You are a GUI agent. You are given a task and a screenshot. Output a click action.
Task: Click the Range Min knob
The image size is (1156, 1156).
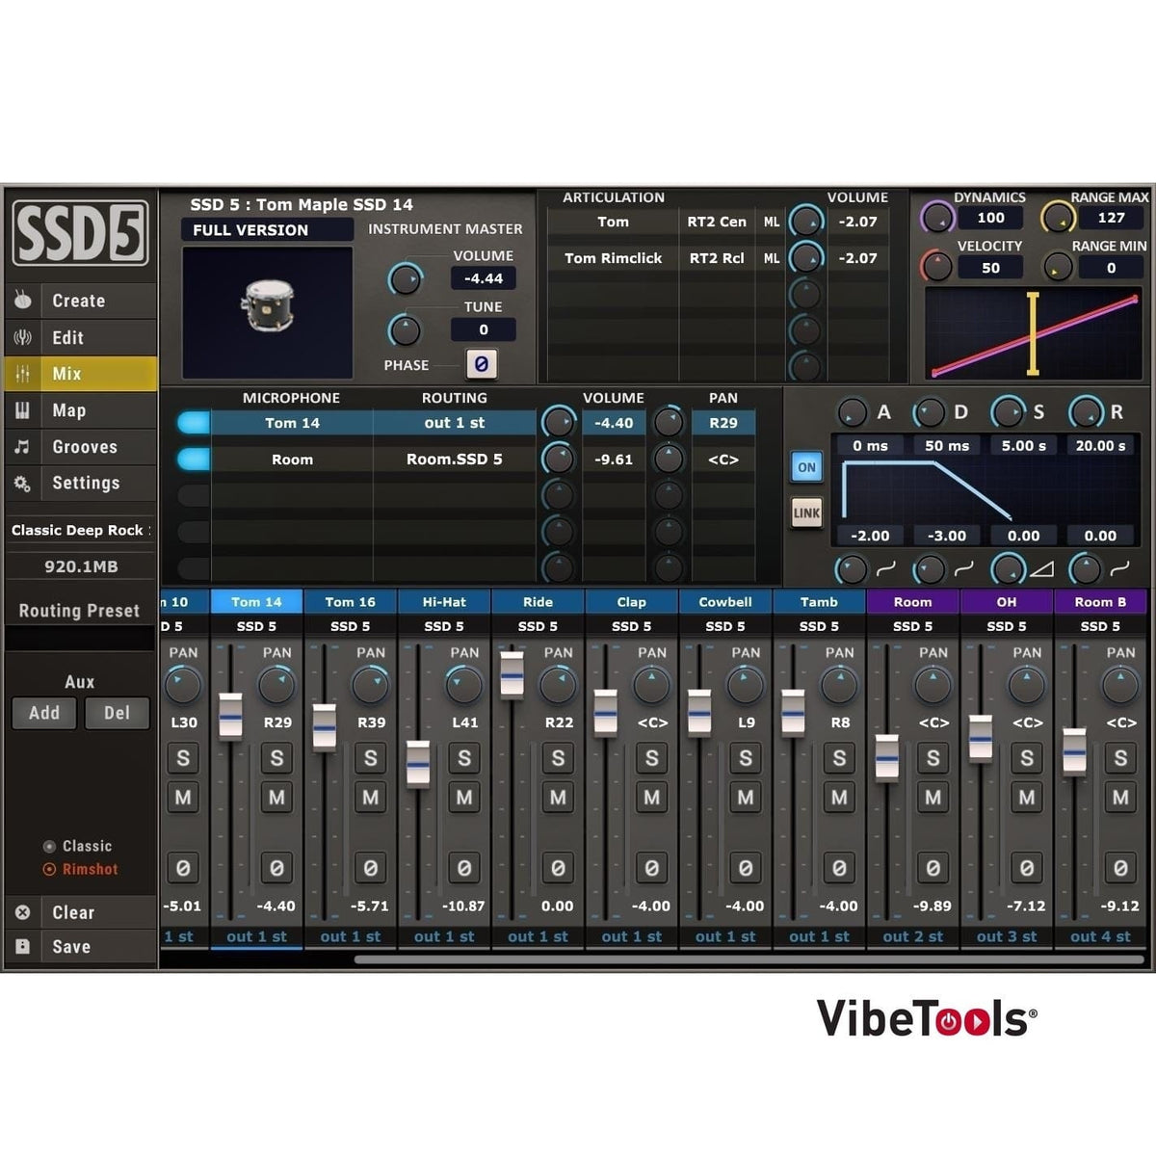point(1058,266)
